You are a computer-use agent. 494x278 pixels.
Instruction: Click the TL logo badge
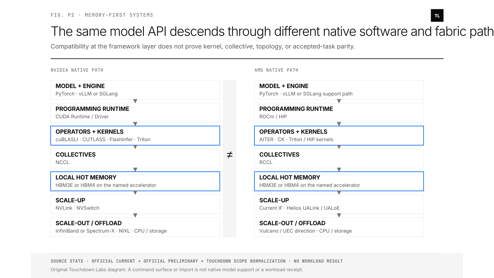pyautogui.click(x=437, y=15)
